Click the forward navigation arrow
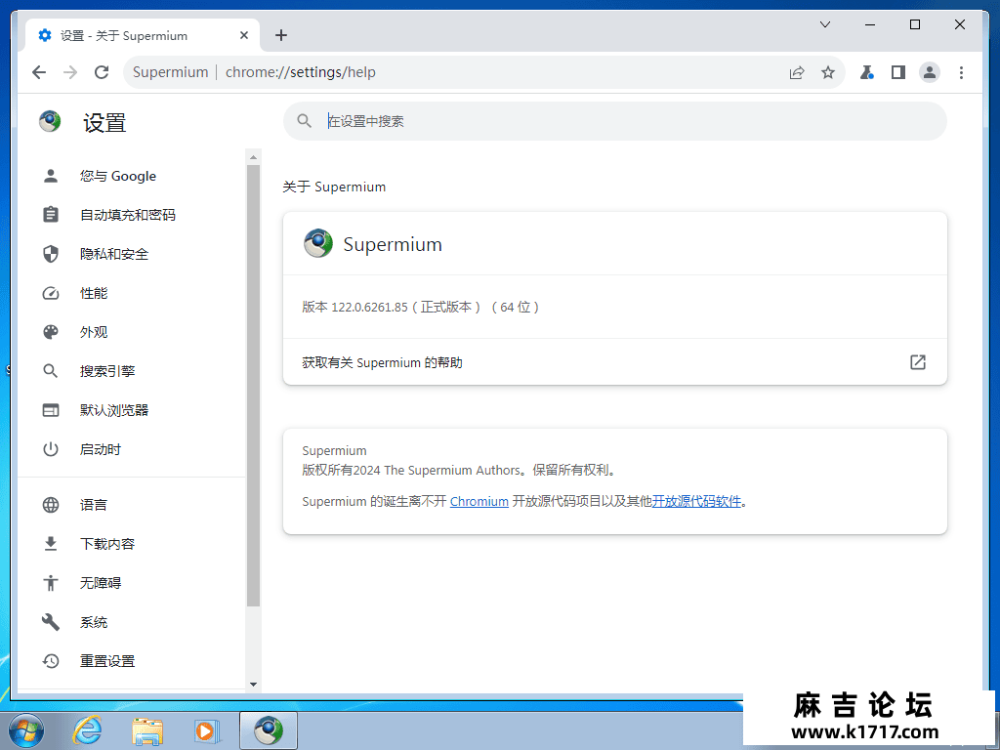Viewport: 1000px width, 750px height. [x=70, y=72]
